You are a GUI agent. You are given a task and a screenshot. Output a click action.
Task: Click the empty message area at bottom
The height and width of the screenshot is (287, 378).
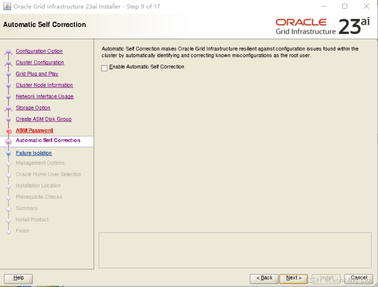[235, 251]
